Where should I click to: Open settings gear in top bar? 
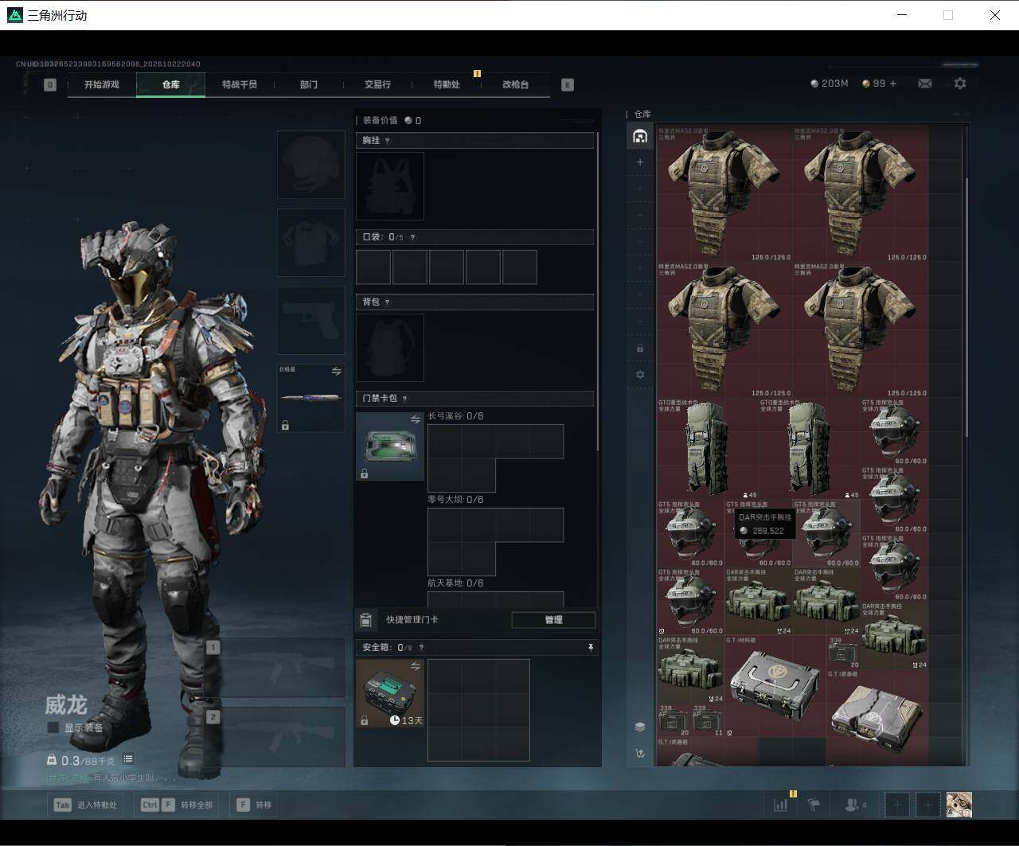click(960, 84)
